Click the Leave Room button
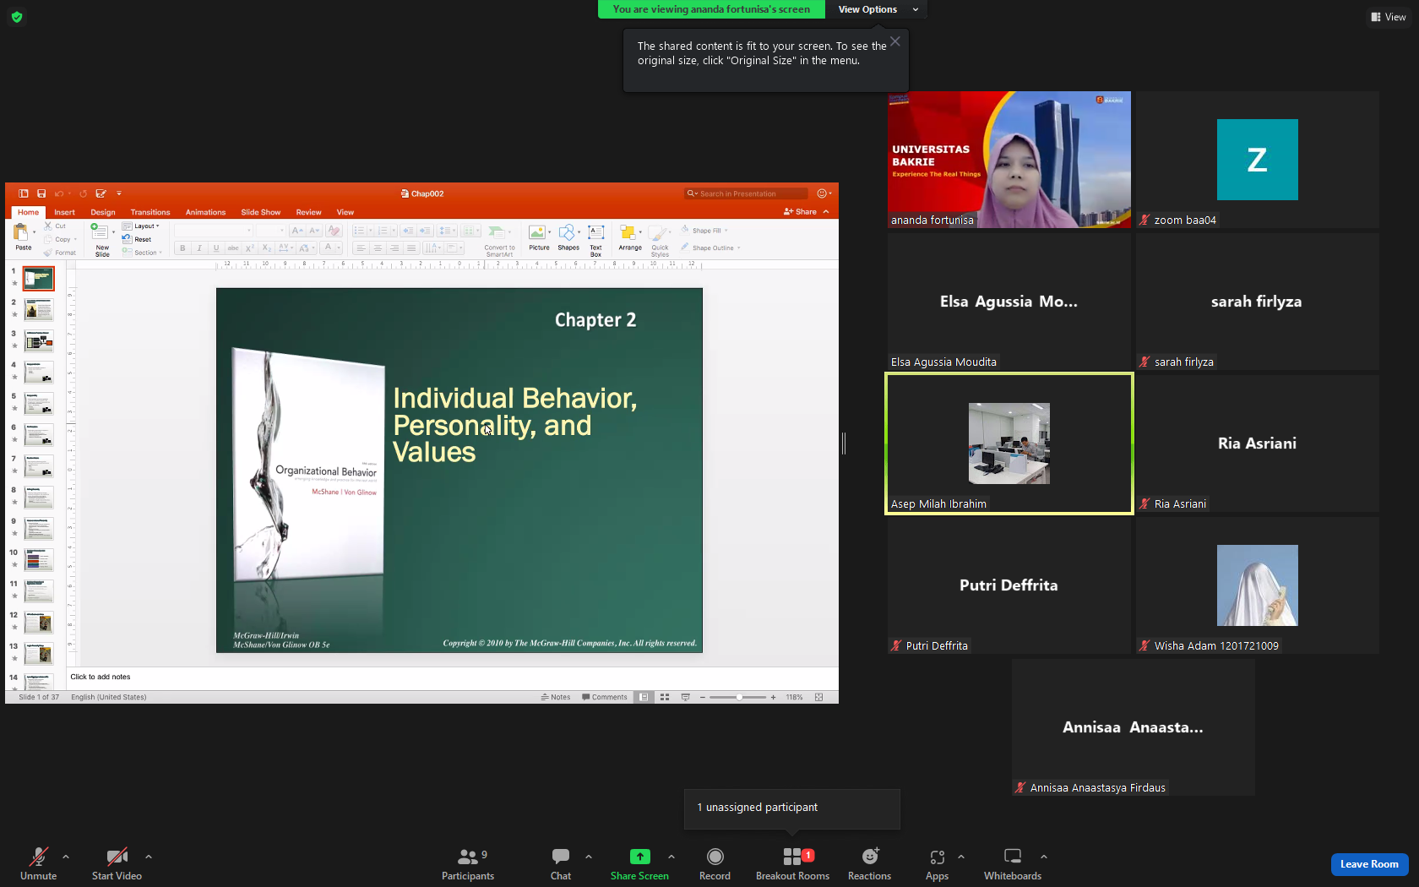Image resolution: width=1419 pixels, height=887 pixels. (1369, 864)
